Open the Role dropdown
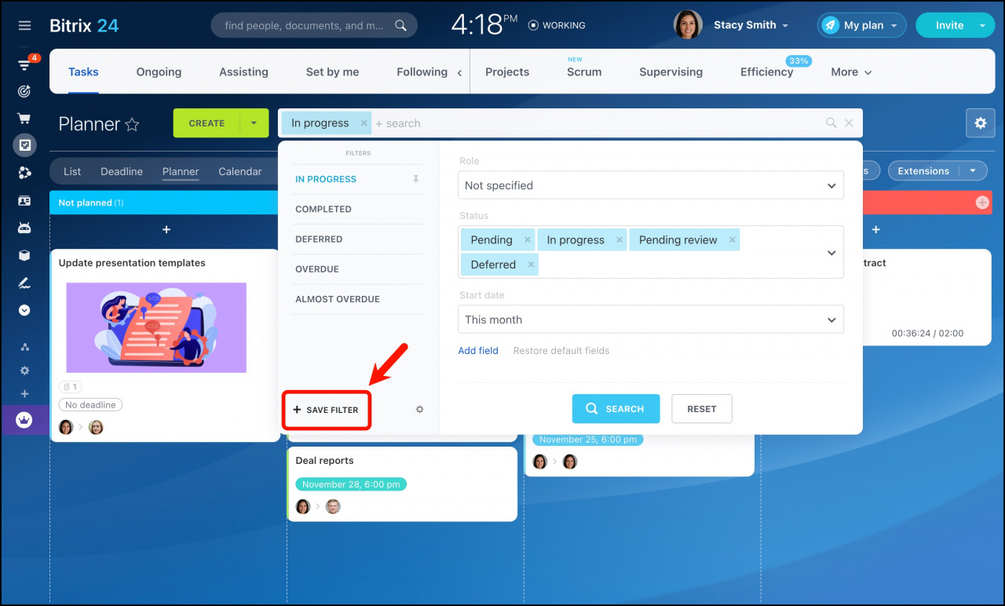This screenshot has height=606, width=1005. point(651,185)
